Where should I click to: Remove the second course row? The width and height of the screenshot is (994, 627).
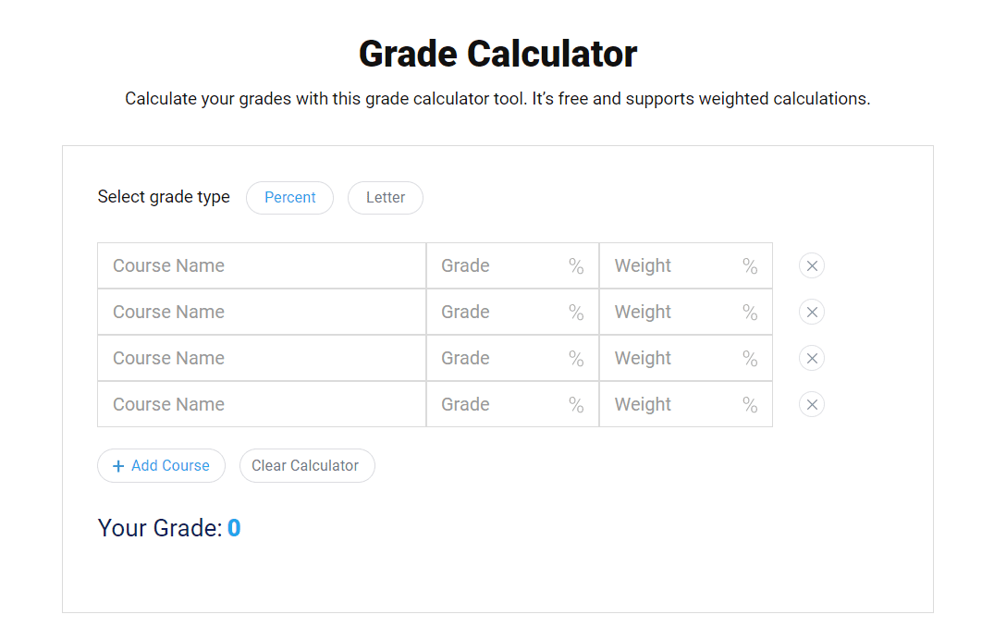pyautogui.click(x=811, y=312)
